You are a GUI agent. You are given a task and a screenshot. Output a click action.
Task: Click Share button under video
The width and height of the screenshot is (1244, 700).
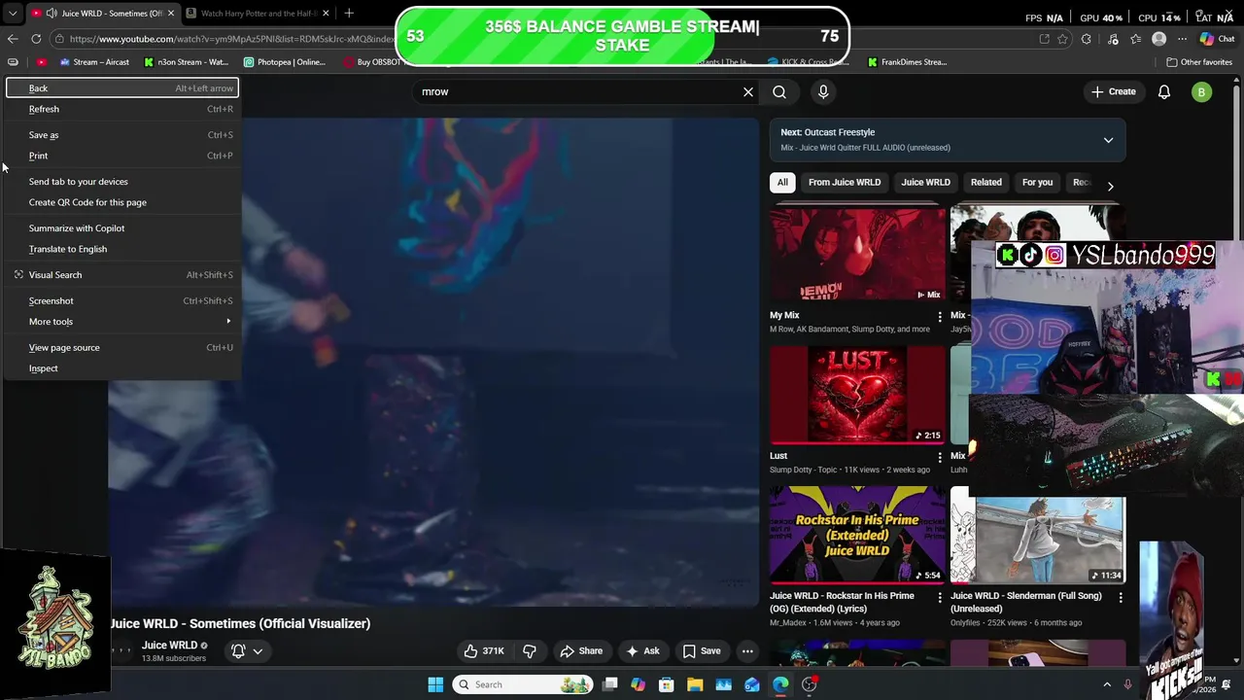580,650
